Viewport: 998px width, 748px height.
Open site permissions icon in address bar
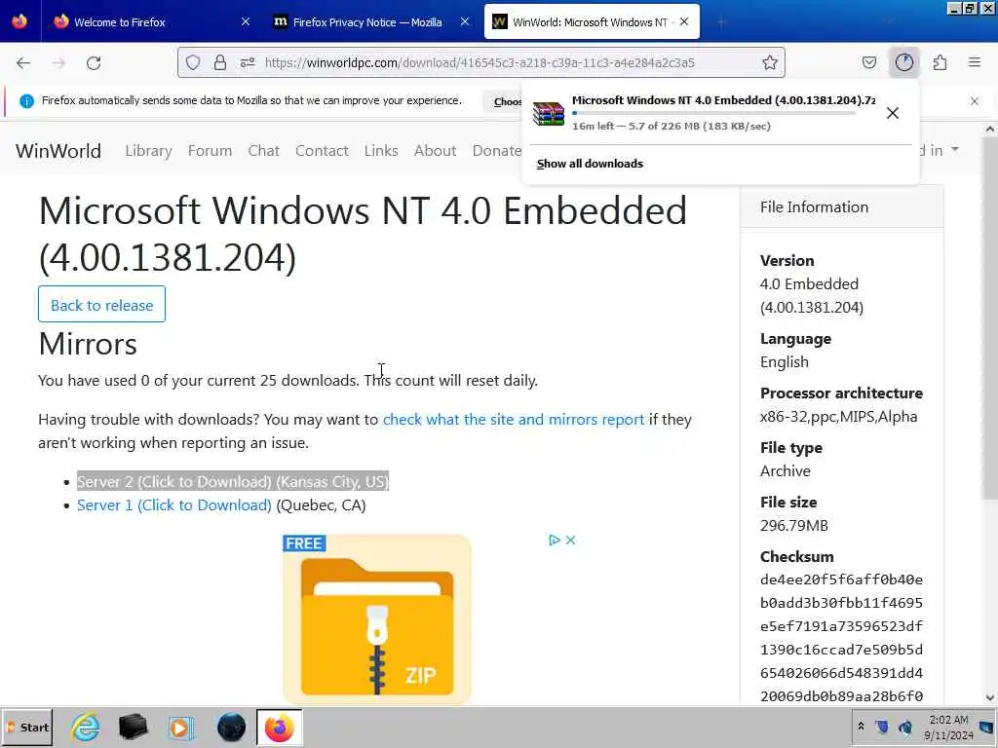(x=248, y=62)
